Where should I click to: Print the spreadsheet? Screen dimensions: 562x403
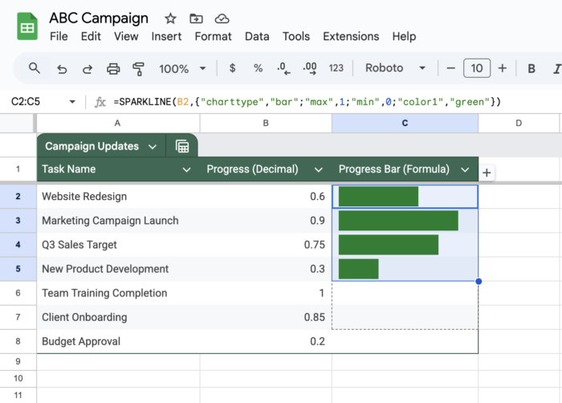pyautogui.click(x=113, y=68)
